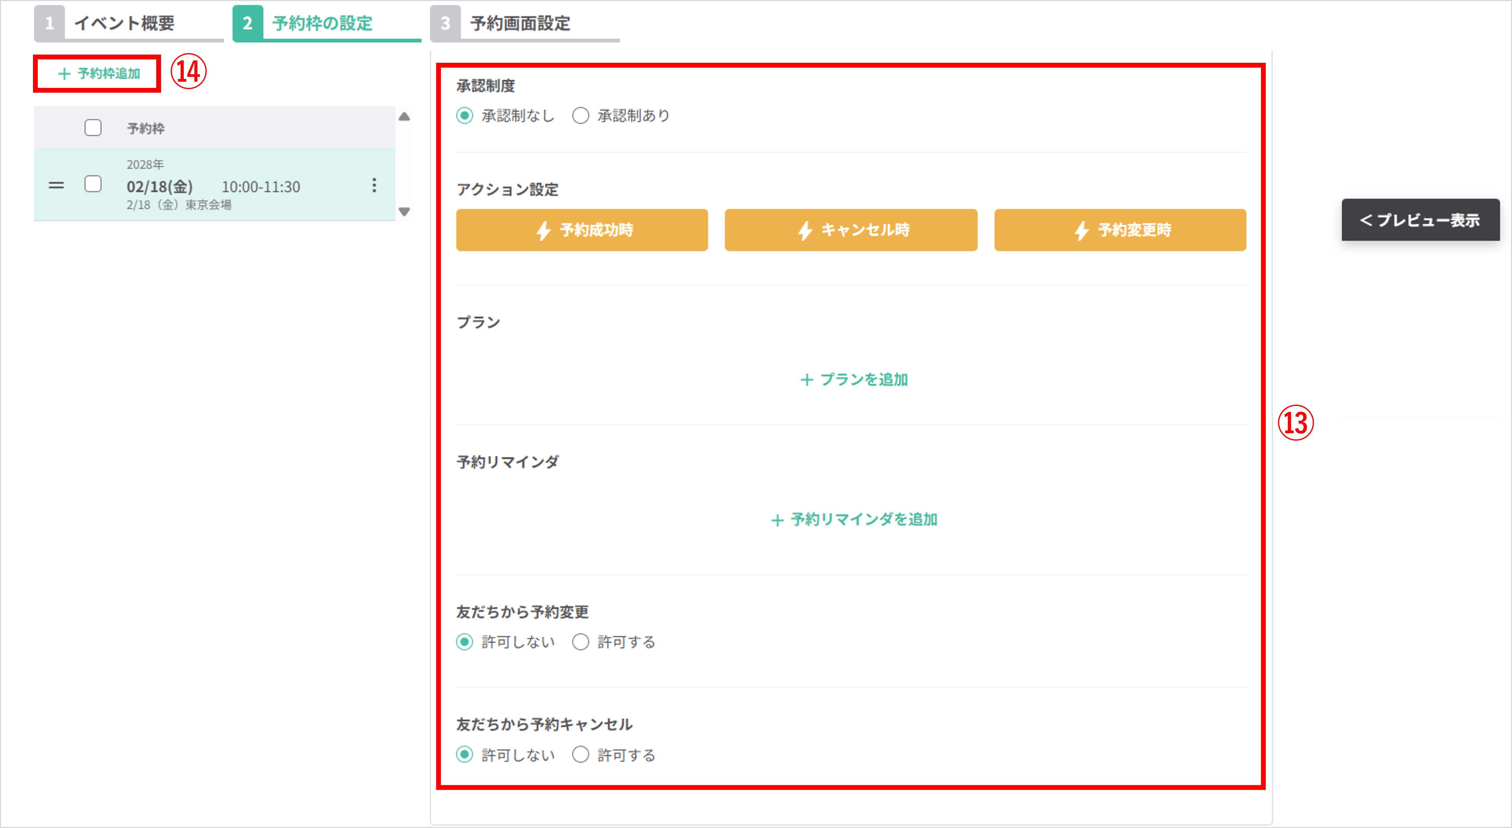Grab the drag handle of 02/18 slot

pyautogui.click(x=56, y=185)
